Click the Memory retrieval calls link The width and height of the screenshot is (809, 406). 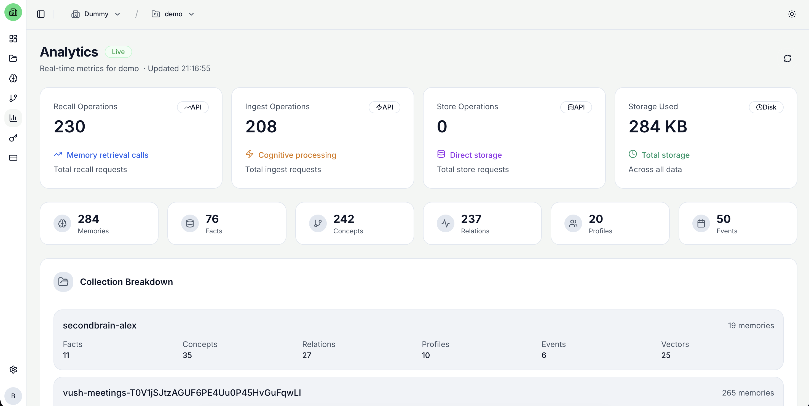[107, 155]
